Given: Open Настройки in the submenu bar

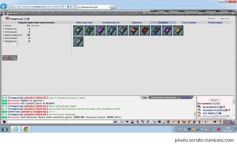Looking at the screenshot, I should coord(227,13).
